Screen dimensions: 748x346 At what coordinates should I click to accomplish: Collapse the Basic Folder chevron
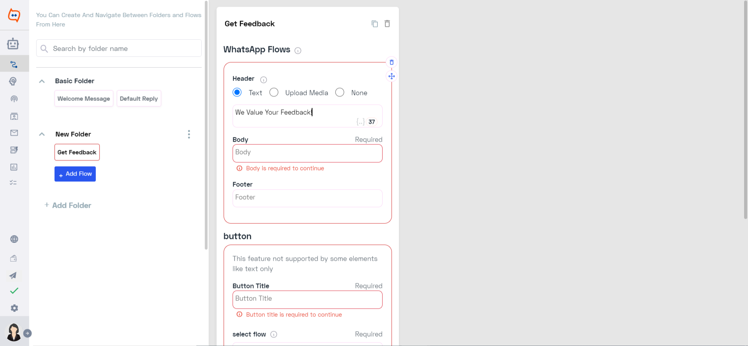pyautogui.click(x=42, y=81)
